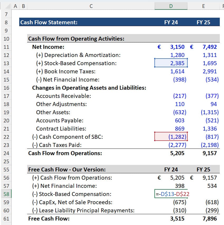
Task: Click CapEx FY 25 value (618)
Action: coord(212,202)
